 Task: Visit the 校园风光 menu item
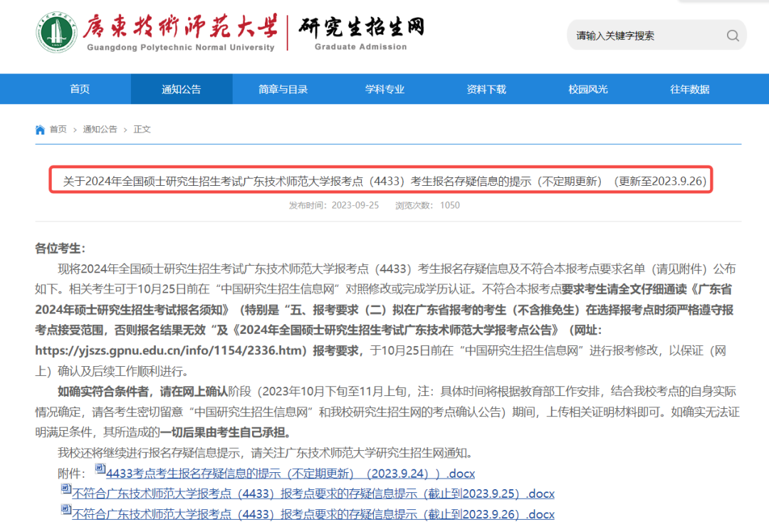click(x=587, y=89)
